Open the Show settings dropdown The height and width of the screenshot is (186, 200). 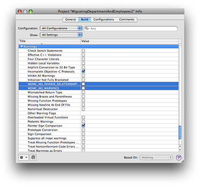(61, 35)
